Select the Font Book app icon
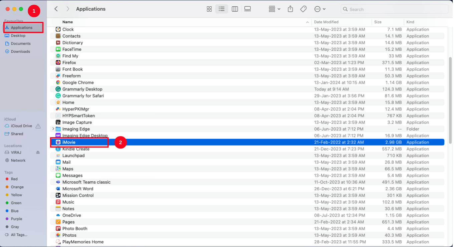 click(x=58, y=69)
